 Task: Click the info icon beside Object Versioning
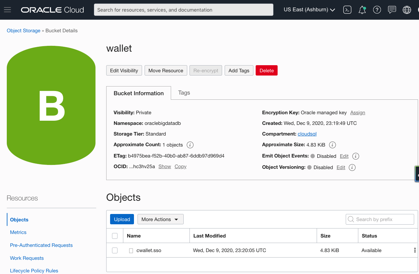click(352, 167)
